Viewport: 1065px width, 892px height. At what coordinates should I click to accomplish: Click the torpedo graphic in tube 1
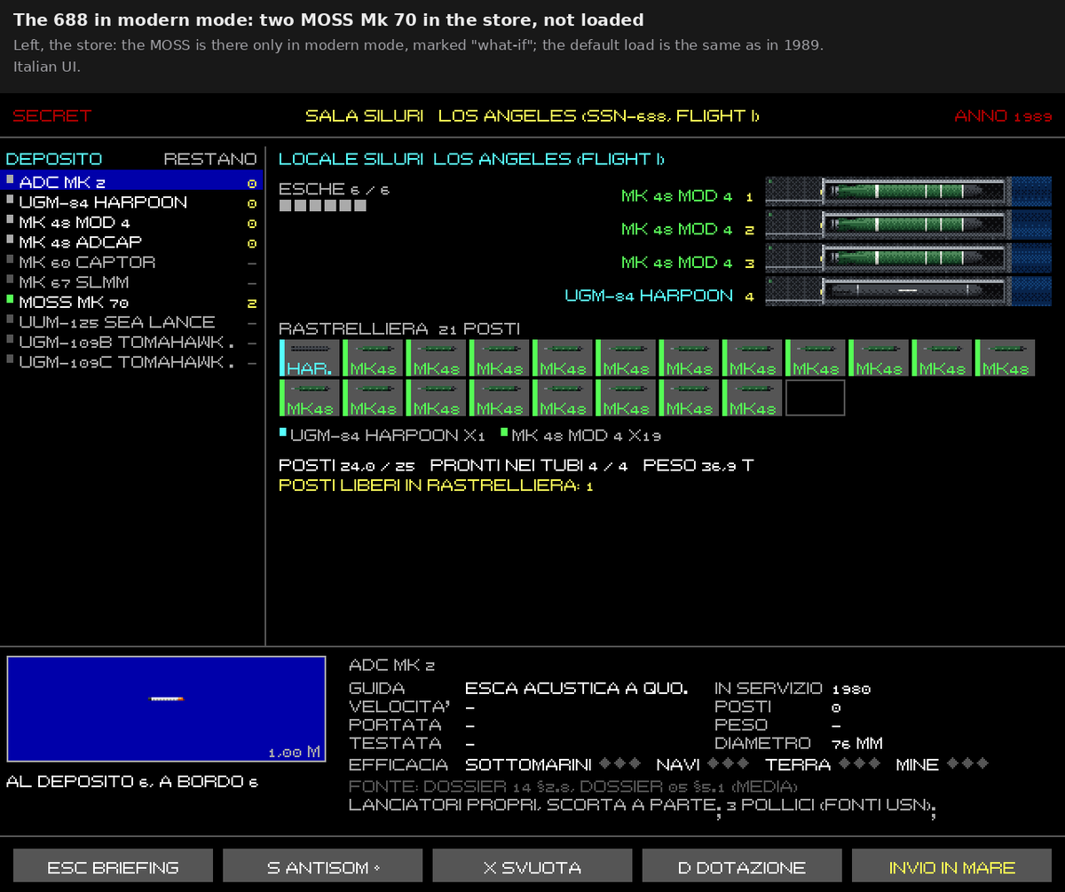(912, 191)
